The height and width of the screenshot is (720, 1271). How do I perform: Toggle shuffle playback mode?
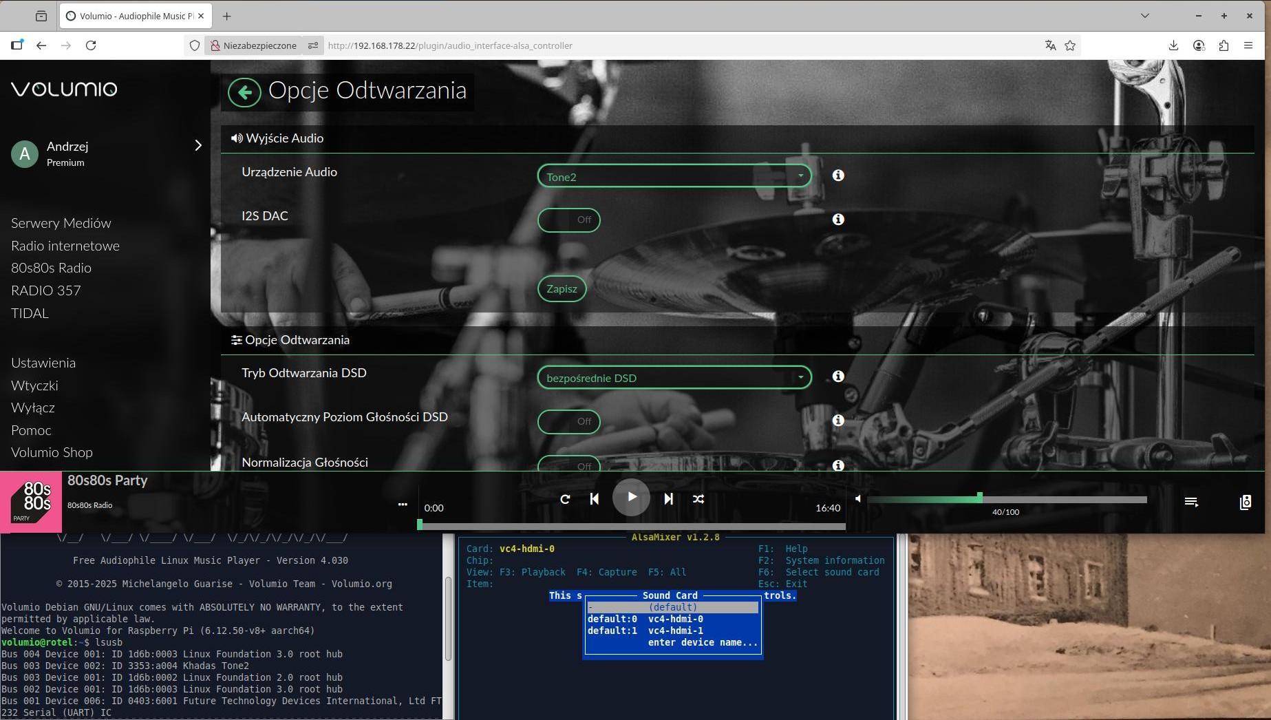698,499
